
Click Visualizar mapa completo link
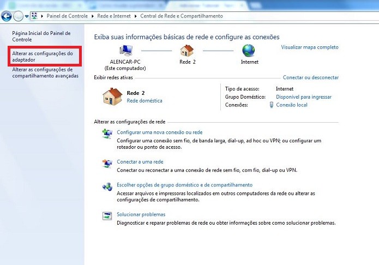pyautogui.click(x=310, y=47)
